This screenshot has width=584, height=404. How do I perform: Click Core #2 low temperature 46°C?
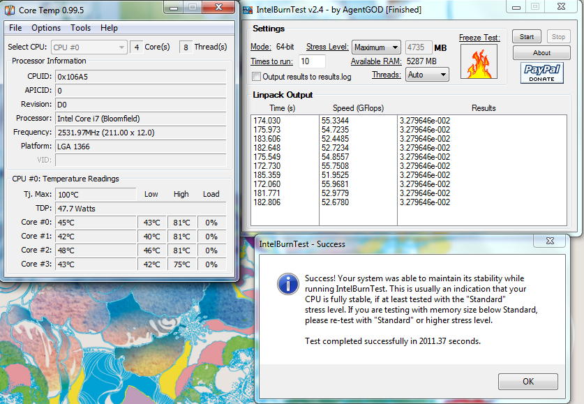pos(151,250)
